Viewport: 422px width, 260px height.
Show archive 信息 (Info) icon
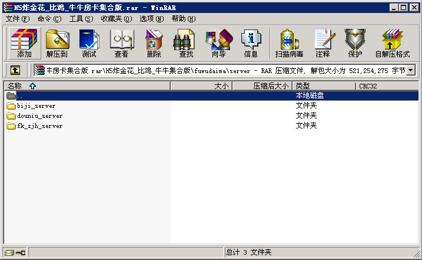pos(251,43)
